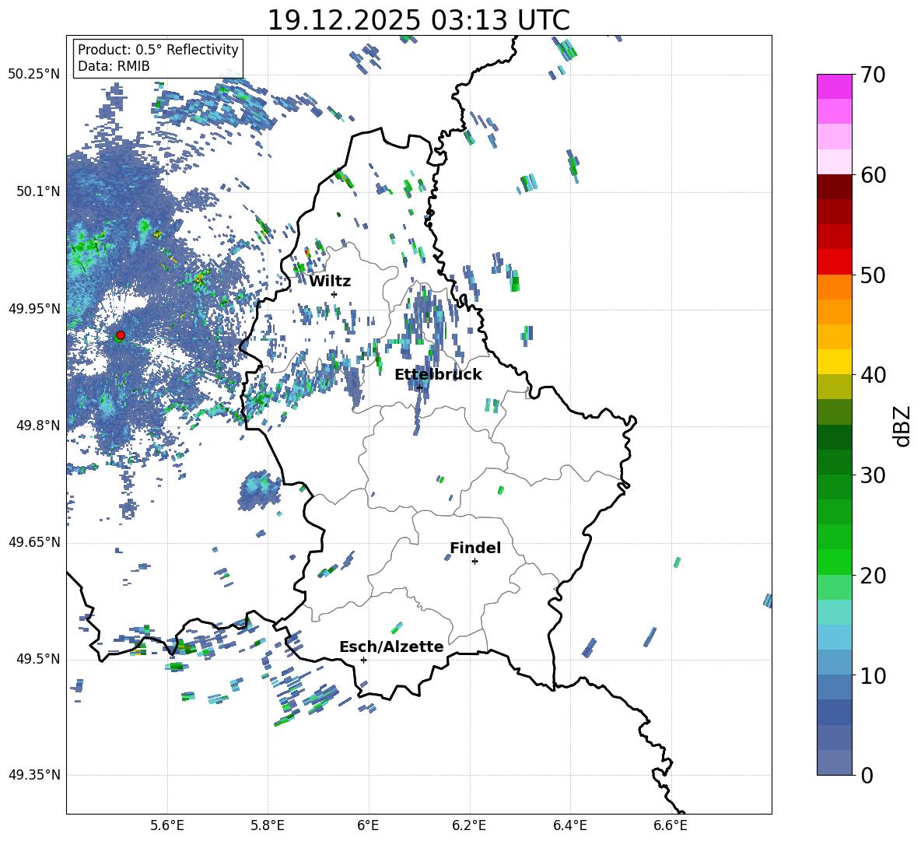Click the 49.35°N latitude tick label
921x841 pixels.
[x=34, y=775]
